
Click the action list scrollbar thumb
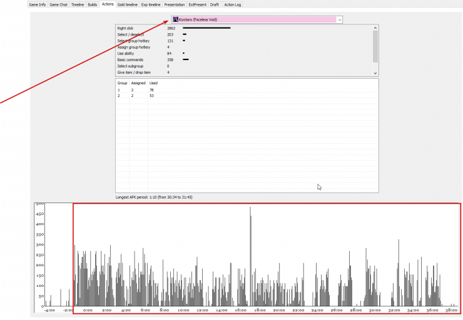(375, 46)
